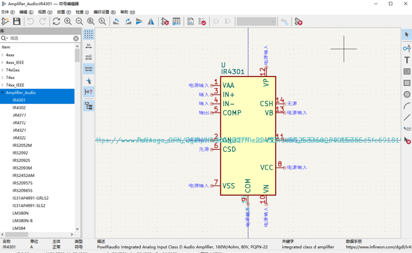This screenshot has width=412, height=253.
Task: Open the 文件 (F) menu
Action: click(x=8, y=12)
